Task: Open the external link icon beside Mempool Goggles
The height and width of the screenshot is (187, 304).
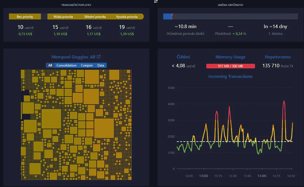Action: [x=99, y=57]
